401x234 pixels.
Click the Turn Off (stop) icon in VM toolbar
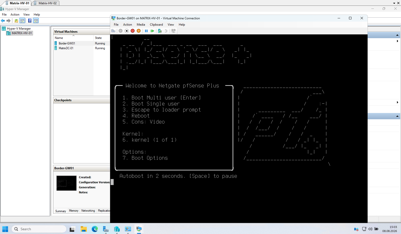point(127,31)
